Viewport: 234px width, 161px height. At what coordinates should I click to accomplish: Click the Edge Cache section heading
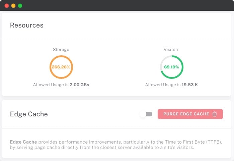(29, 114)
